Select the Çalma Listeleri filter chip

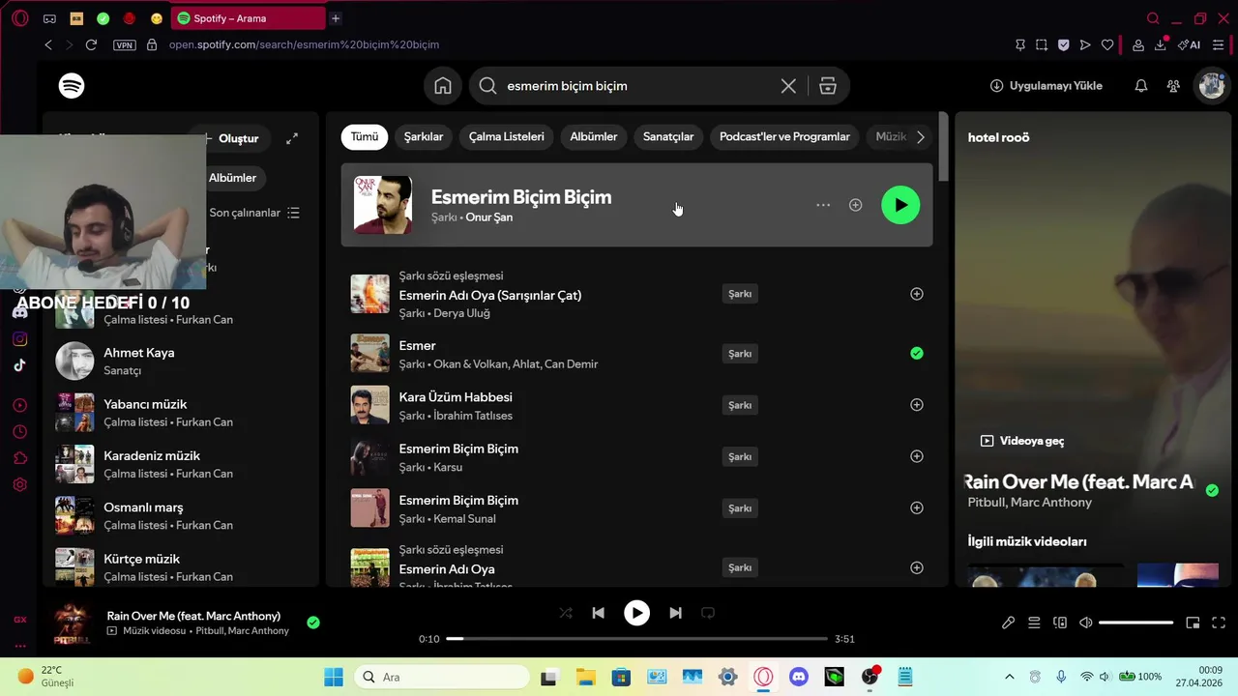tap(507, 137)
